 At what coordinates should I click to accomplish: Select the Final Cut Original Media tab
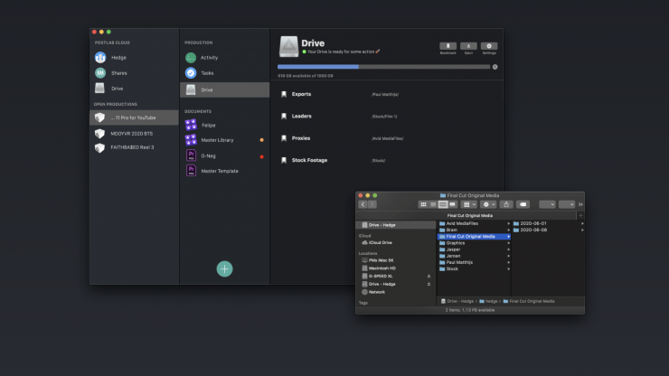click(469, 216)
